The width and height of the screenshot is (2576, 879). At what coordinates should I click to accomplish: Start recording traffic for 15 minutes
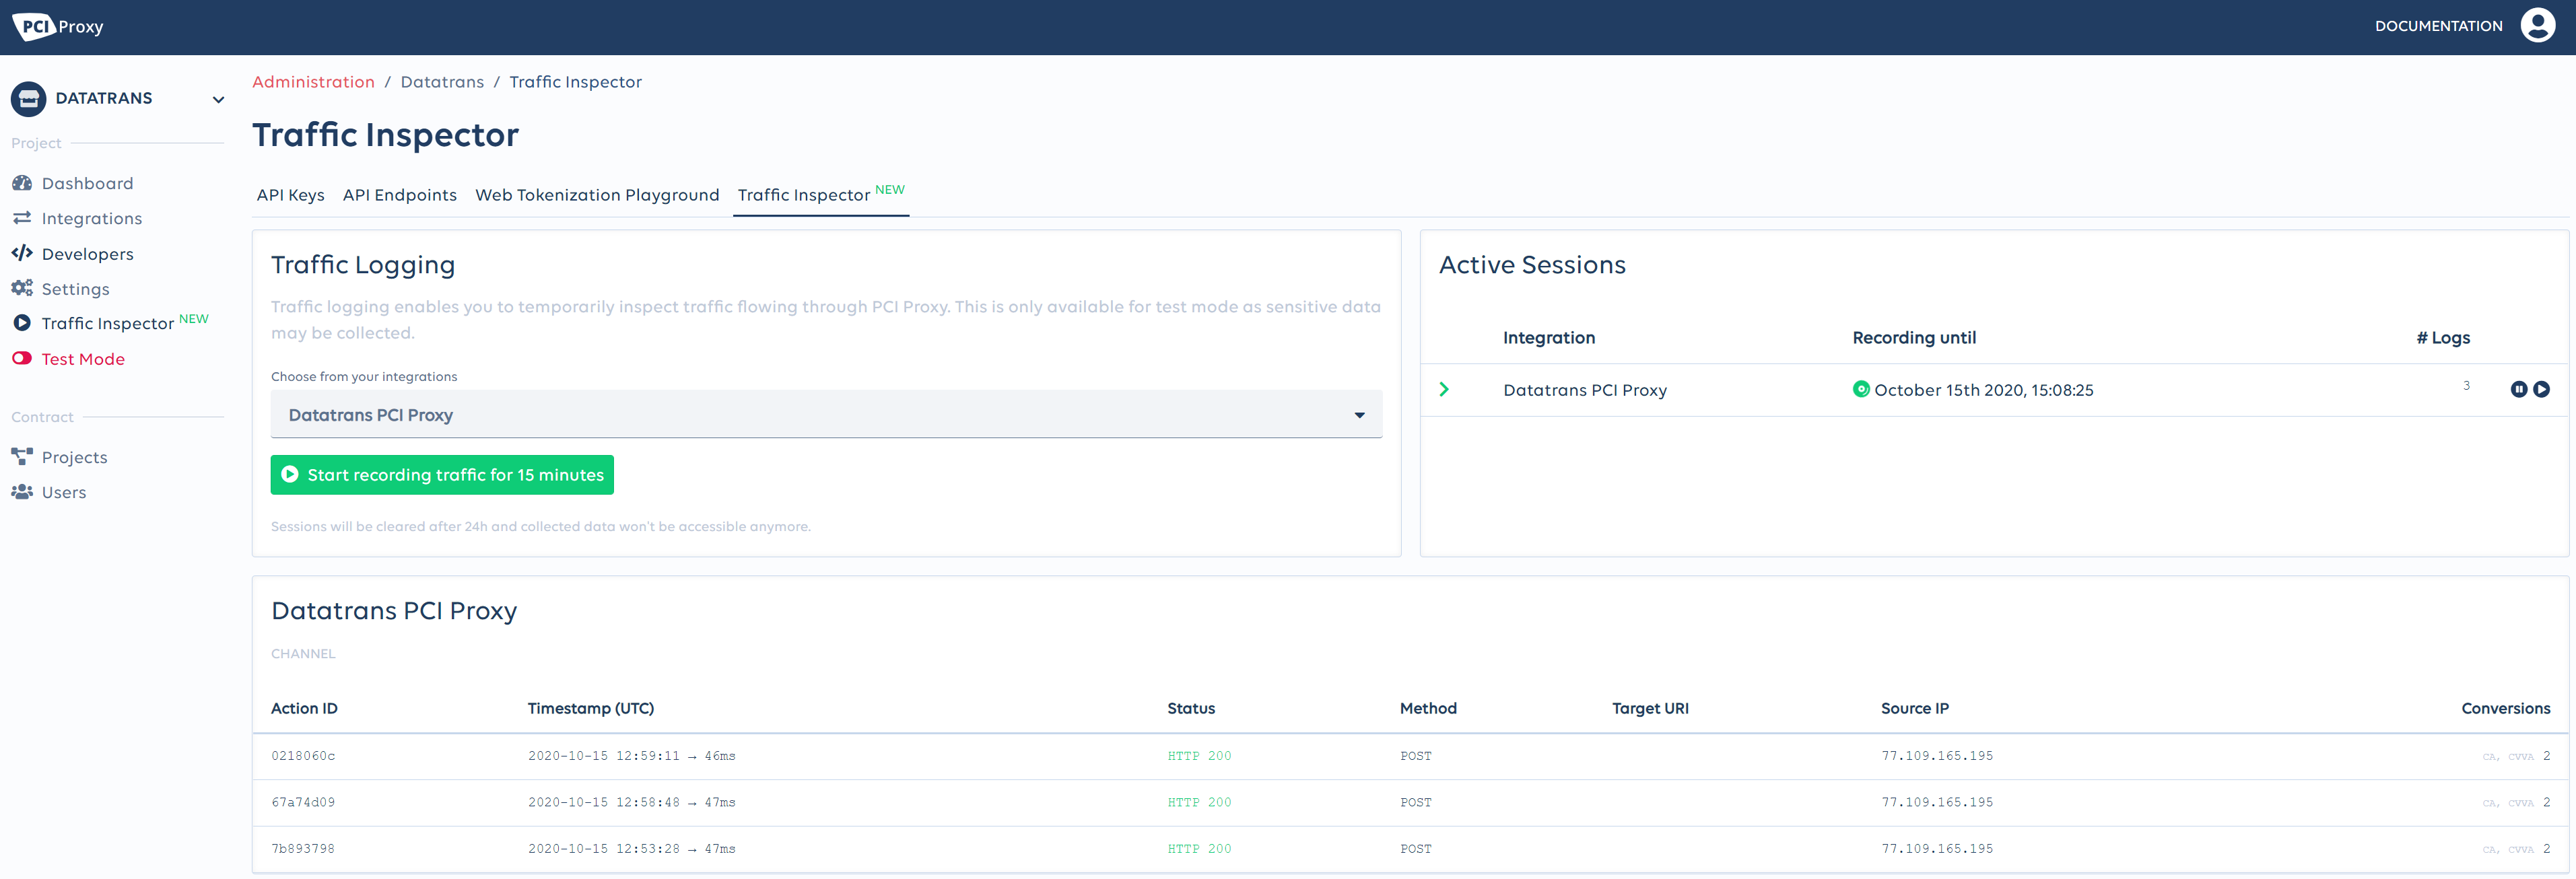(x=442, y=475)
